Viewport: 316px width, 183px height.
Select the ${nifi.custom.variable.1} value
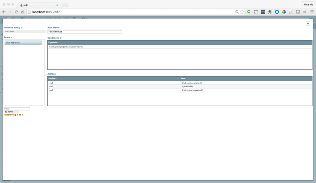tap(246, 83)
